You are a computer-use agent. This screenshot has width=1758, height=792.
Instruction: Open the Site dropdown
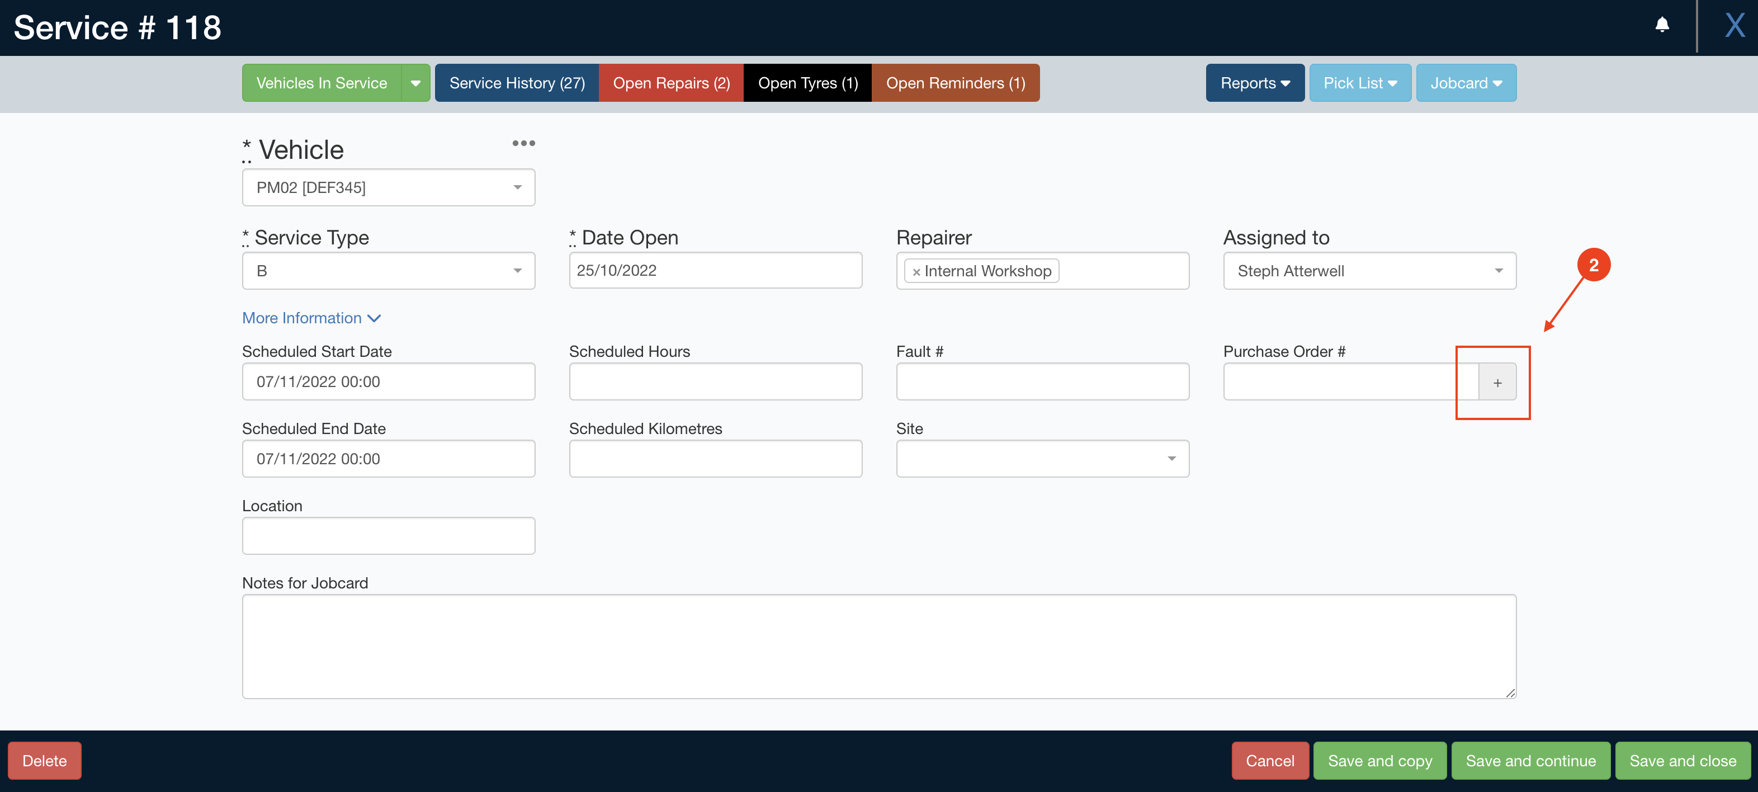1172,458
